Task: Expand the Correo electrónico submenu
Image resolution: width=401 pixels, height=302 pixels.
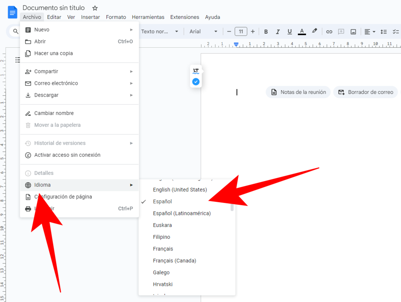Action: click(79, 83)
